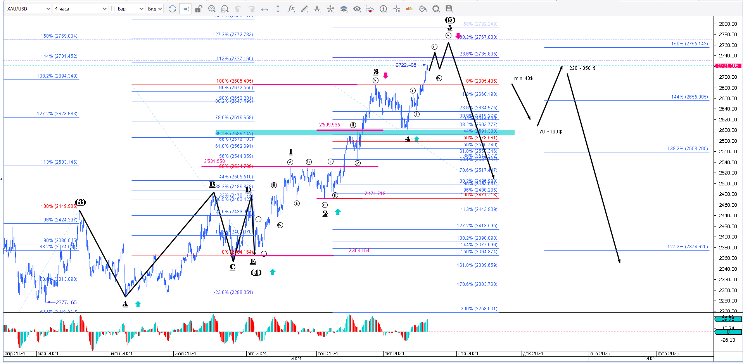Click the zoom region magnifier icon

click(x=225, y=9)
